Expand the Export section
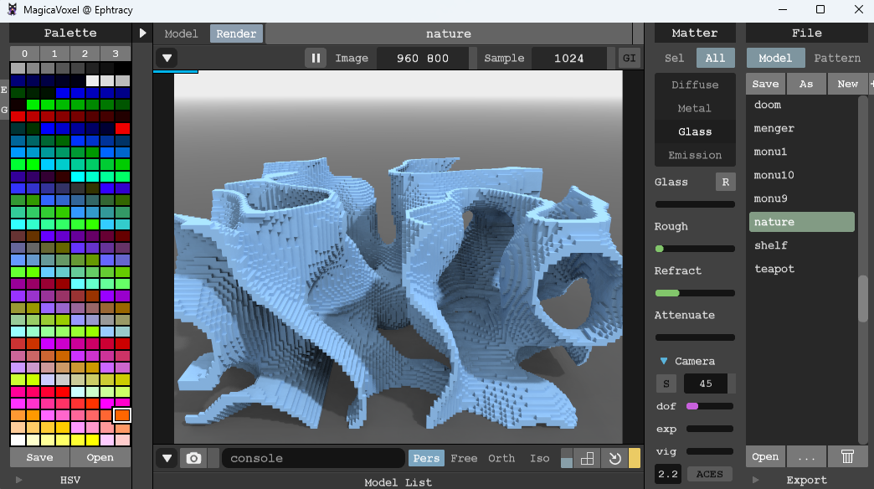The width and height of the screenshot is (874, 489). (x=757, y=480)
